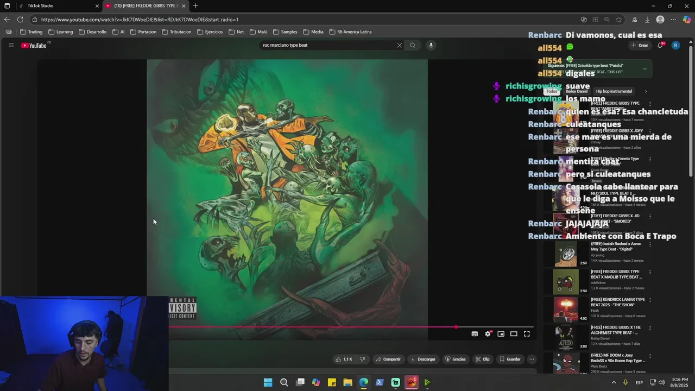Select the Hip hop instrumental chip
The image size is (695, 391).
(614, 91)
